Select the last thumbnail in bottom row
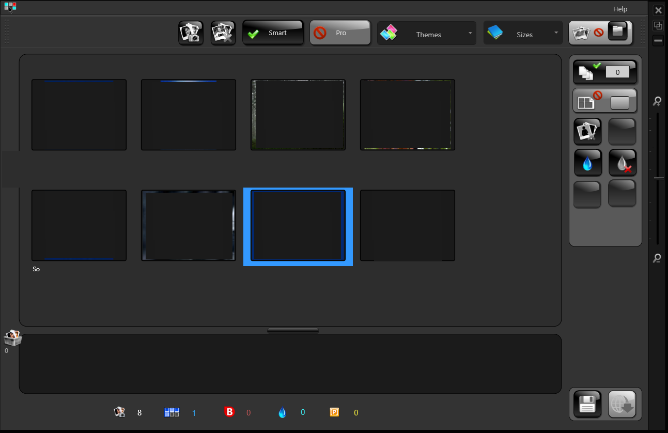 408,225
